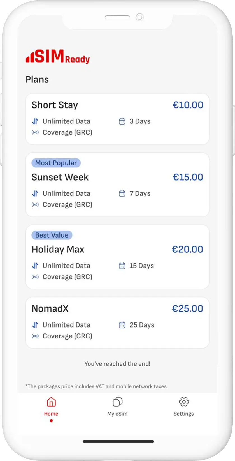Screen dimensions: 235x461
Task: Tap NomadX calendar icon
Action: coord(122,325)
